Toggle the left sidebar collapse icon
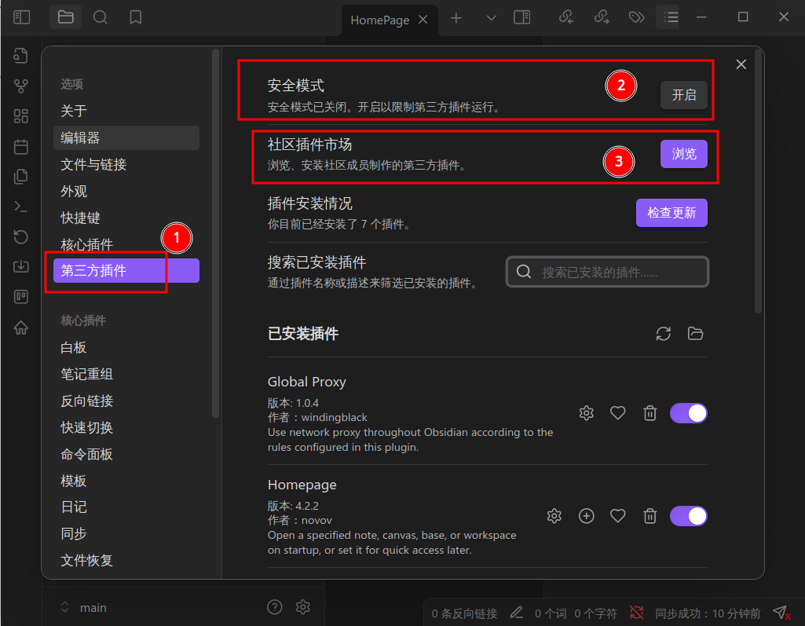 (x=21, y=17)
